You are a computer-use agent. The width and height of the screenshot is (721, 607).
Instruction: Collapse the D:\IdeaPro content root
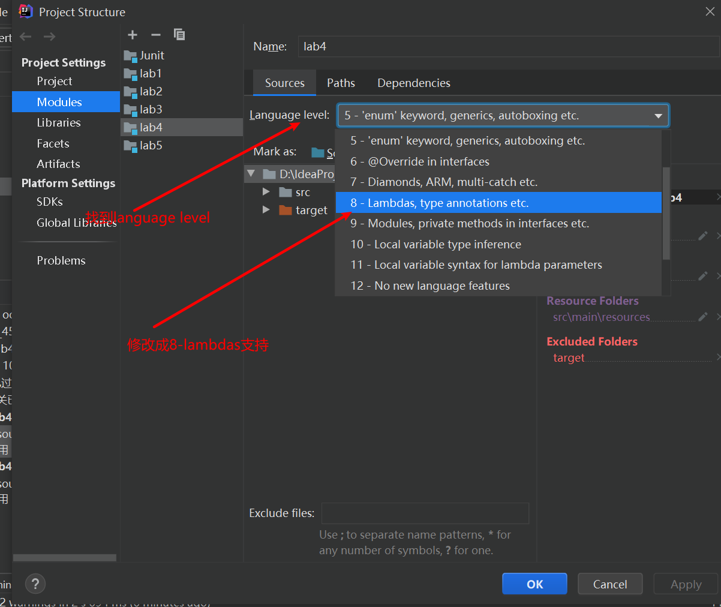(x=251, y=174)
